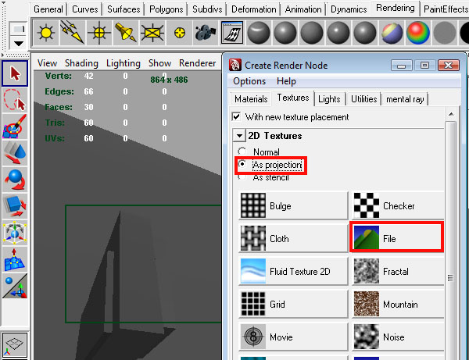Open the shelf menu down-arrow
Screen dimensions: 469x360
(x=19, y=44)
